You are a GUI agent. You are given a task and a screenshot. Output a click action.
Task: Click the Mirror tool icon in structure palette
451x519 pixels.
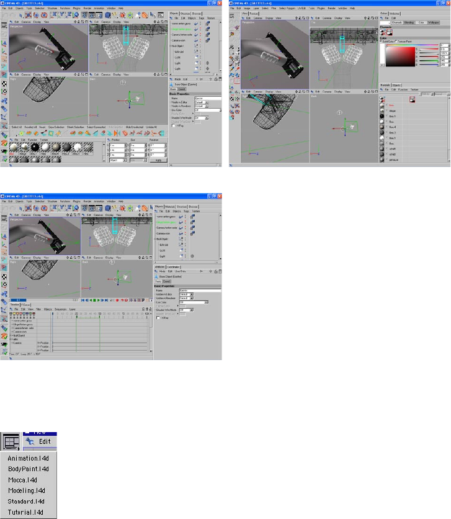click(117, 133)
